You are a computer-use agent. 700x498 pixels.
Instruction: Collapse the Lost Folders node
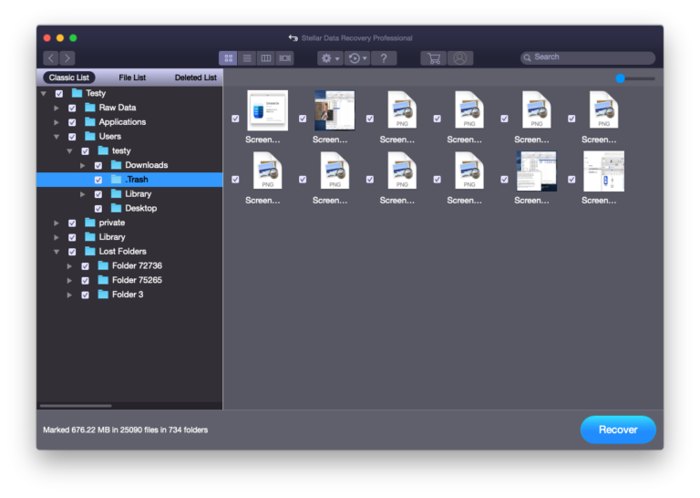click(57, 252)
